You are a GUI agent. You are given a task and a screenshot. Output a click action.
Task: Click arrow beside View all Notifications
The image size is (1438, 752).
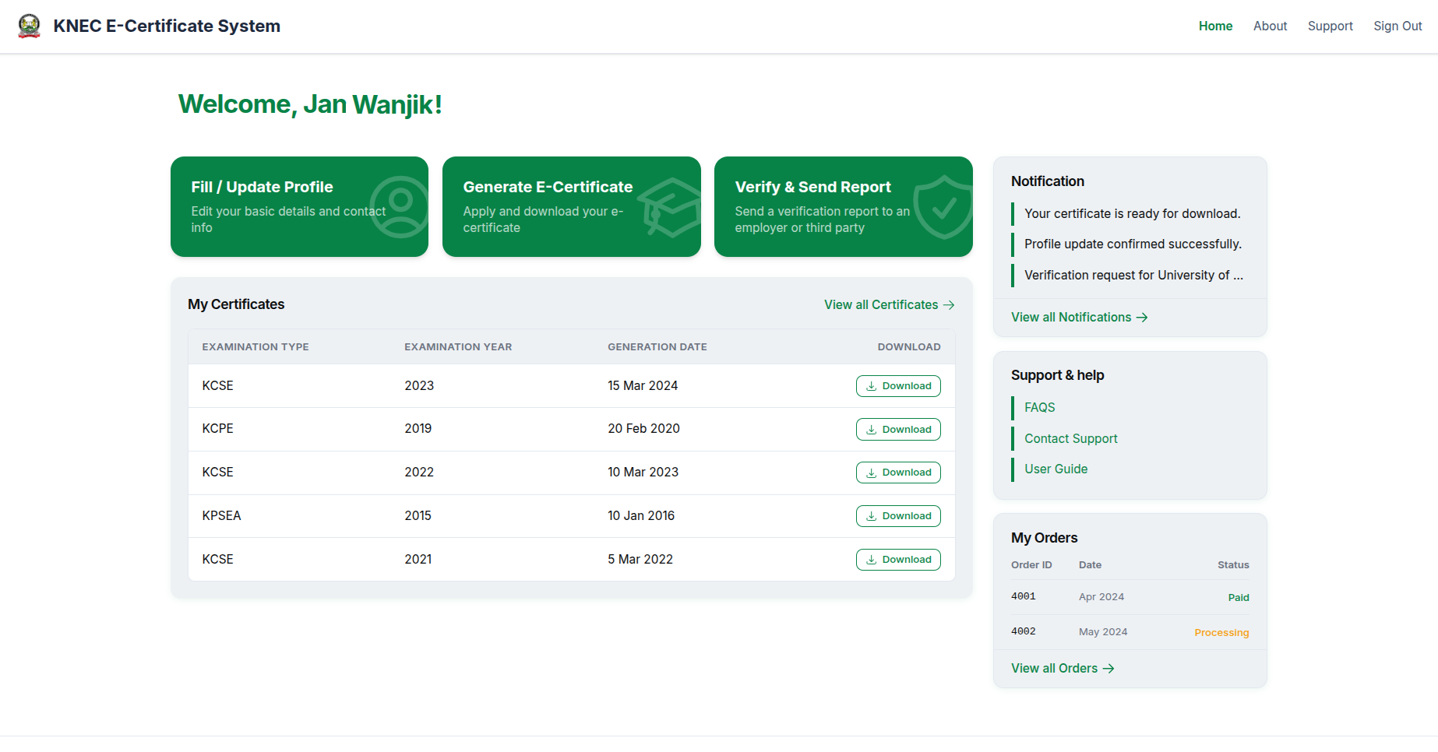(1142, 318)
